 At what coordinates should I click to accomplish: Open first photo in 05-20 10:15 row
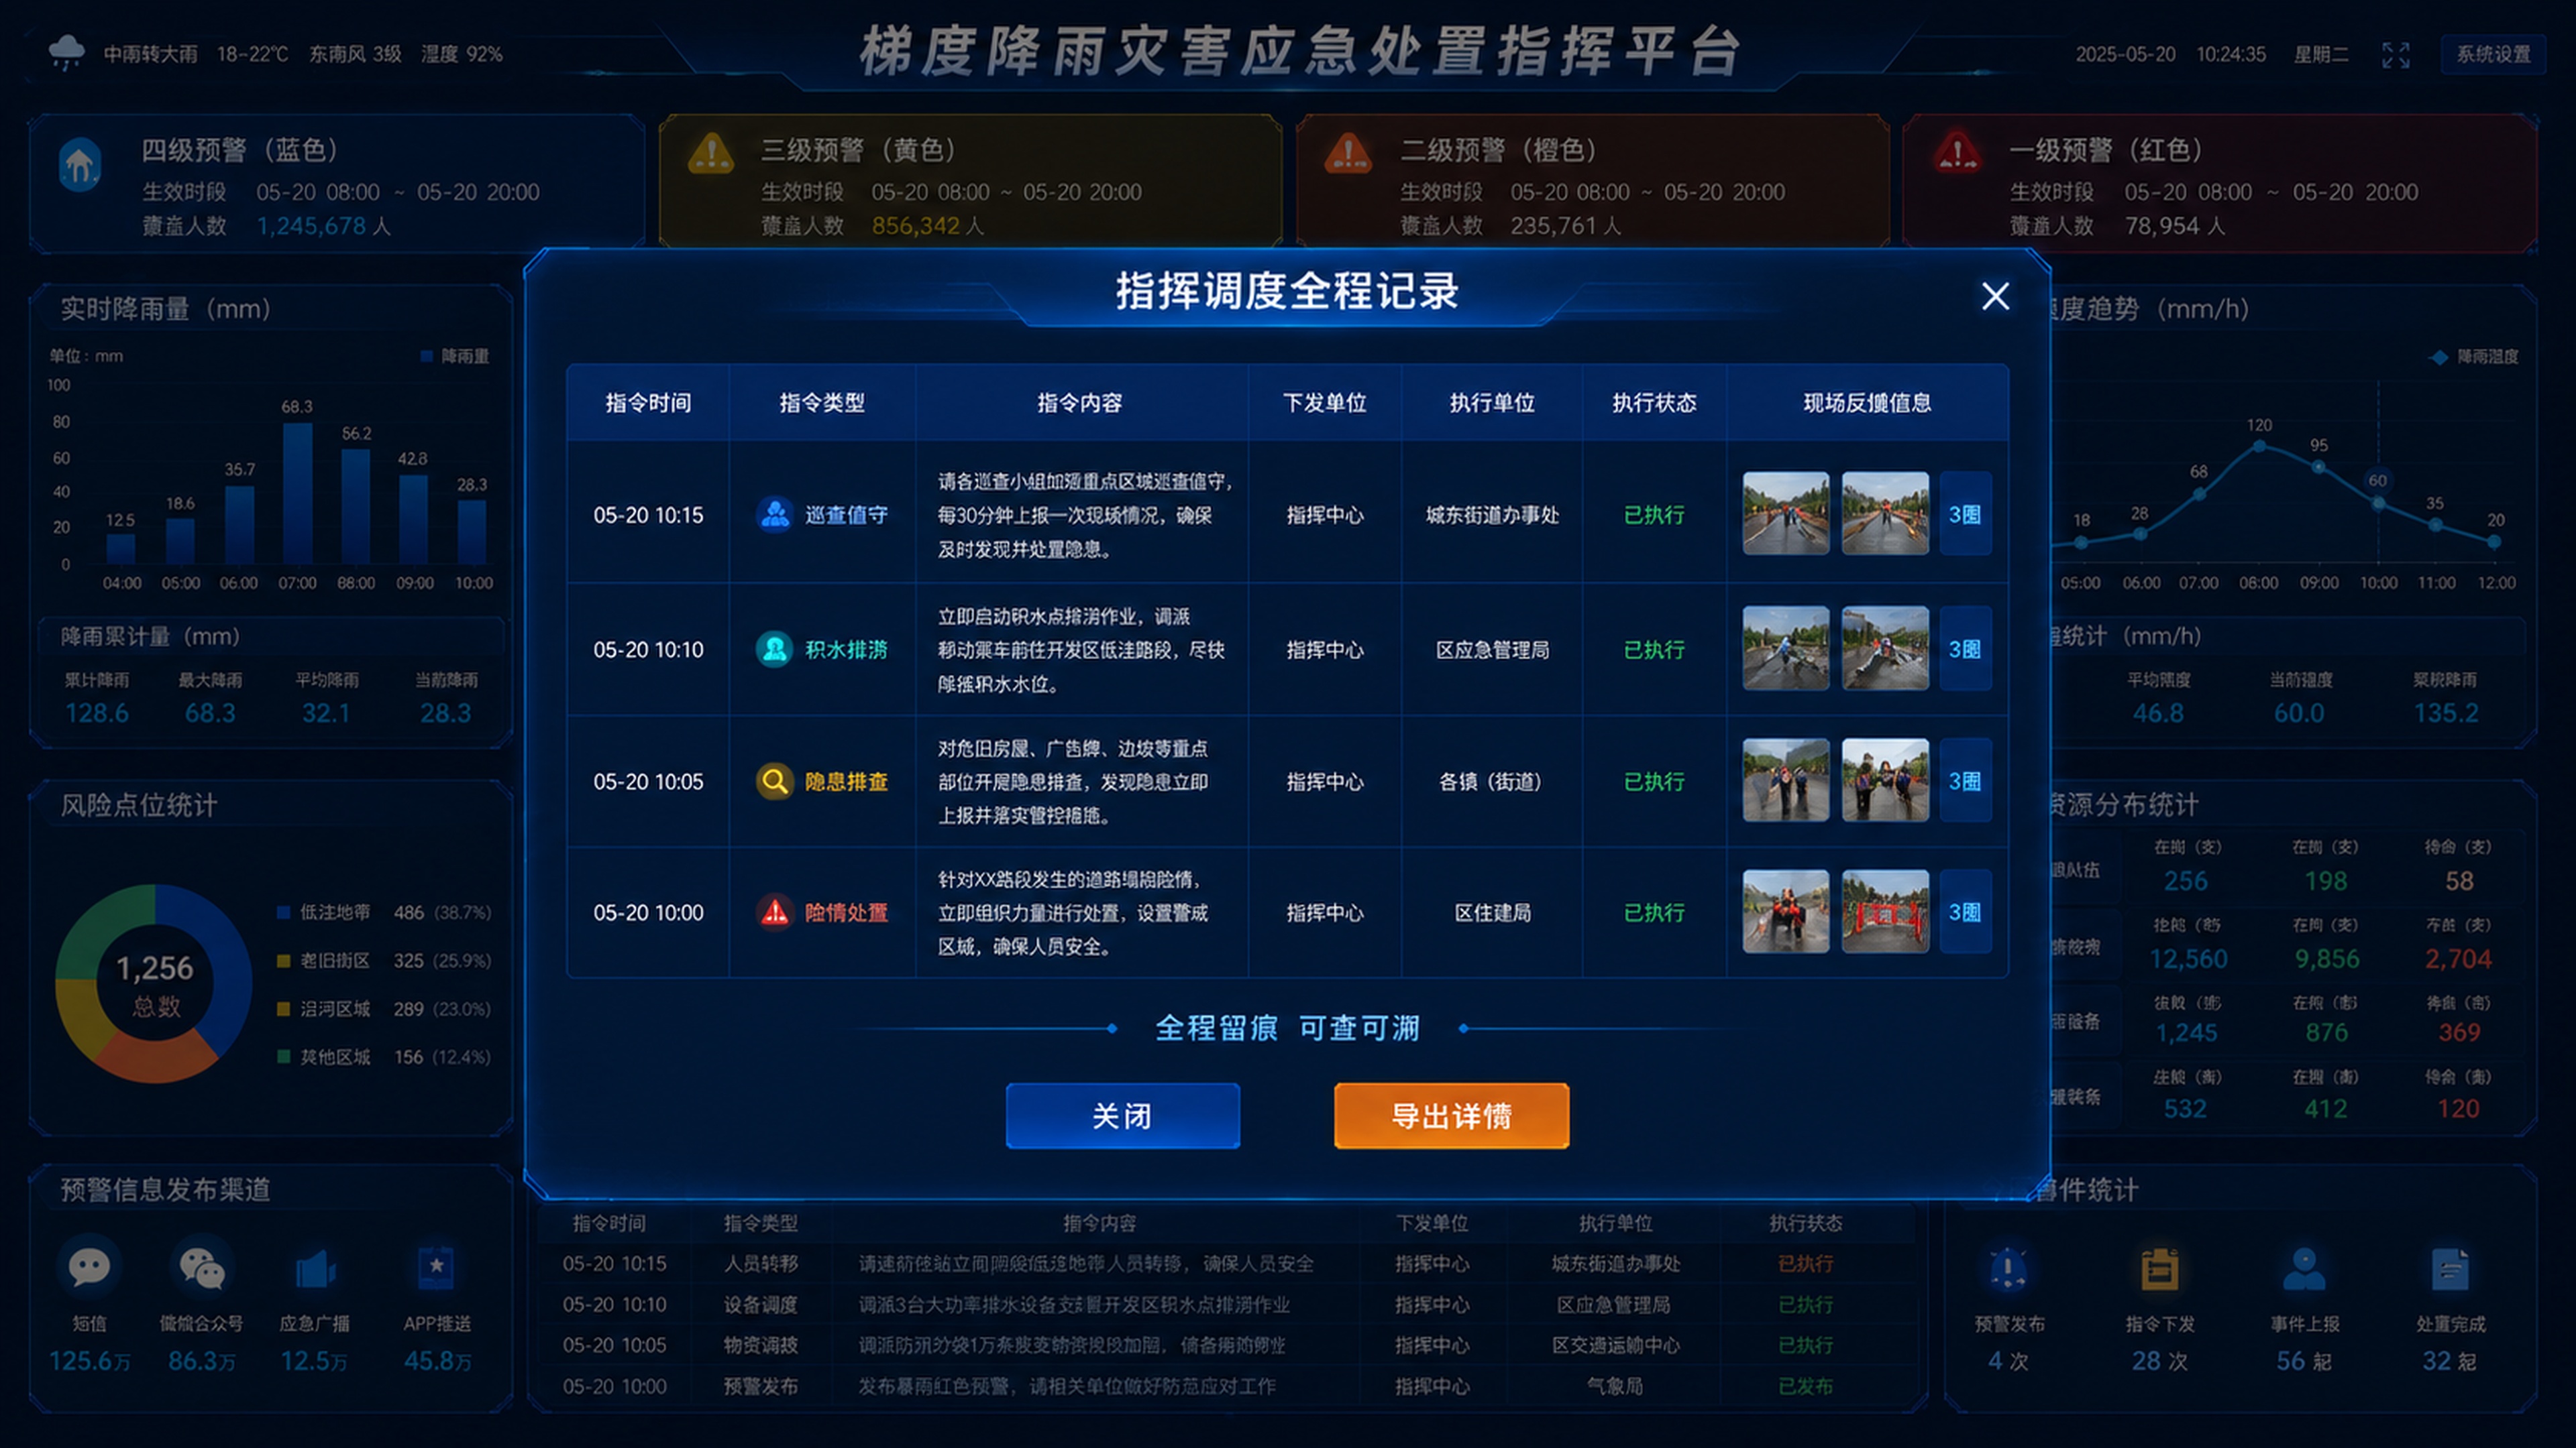1785,514
